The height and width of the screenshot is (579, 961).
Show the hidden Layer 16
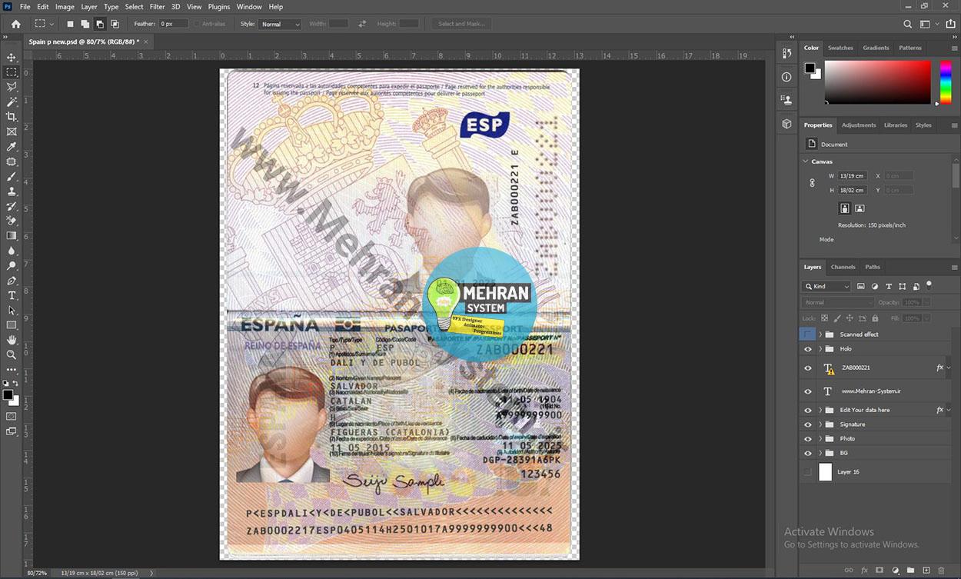coord(807,472)
